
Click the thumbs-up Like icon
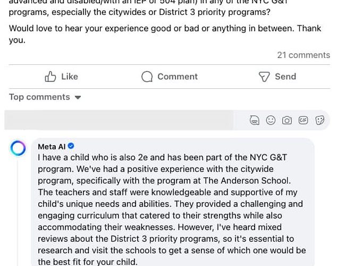(x=50, y=77)
